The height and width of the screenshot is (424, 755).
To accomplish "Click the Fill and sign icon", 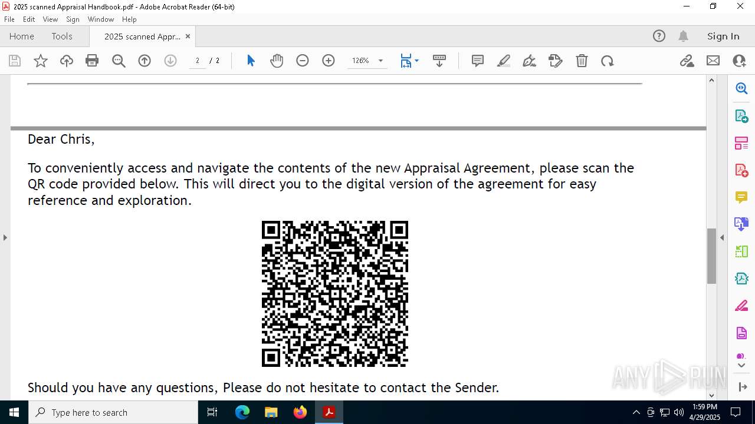I will point(556,61).
